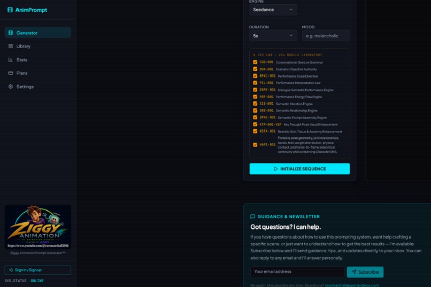Click the Your email address field

[297, 272]
